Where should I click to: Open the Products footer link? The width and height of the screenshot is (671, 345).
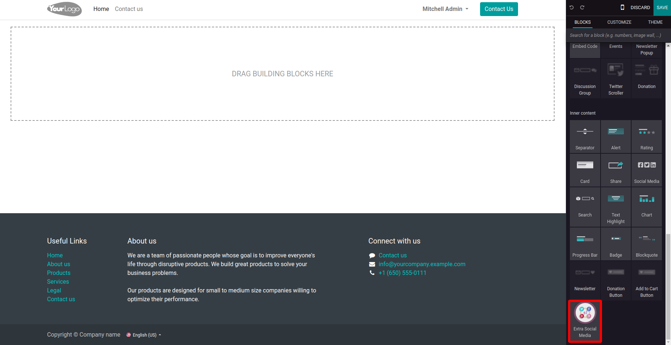point(59,273)
